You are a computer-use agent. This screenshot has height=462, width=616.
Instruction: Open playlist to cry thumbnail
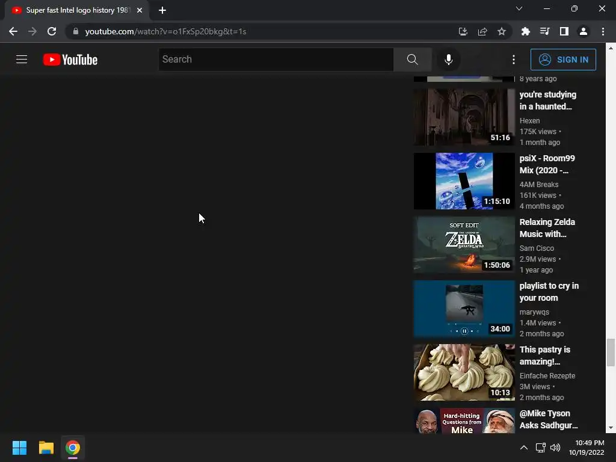[x=464, y=309]
